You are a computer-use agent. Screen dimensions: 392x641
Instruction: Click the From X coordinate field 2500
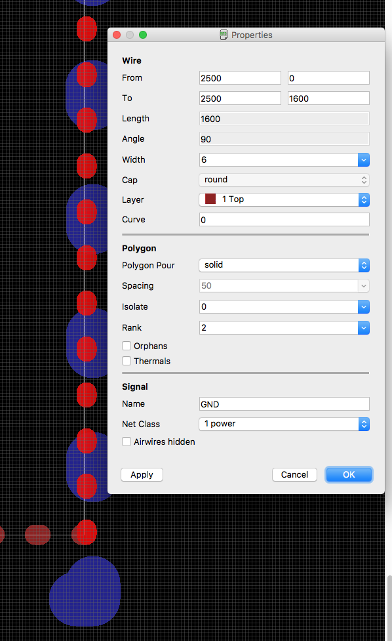click(240, 78)
